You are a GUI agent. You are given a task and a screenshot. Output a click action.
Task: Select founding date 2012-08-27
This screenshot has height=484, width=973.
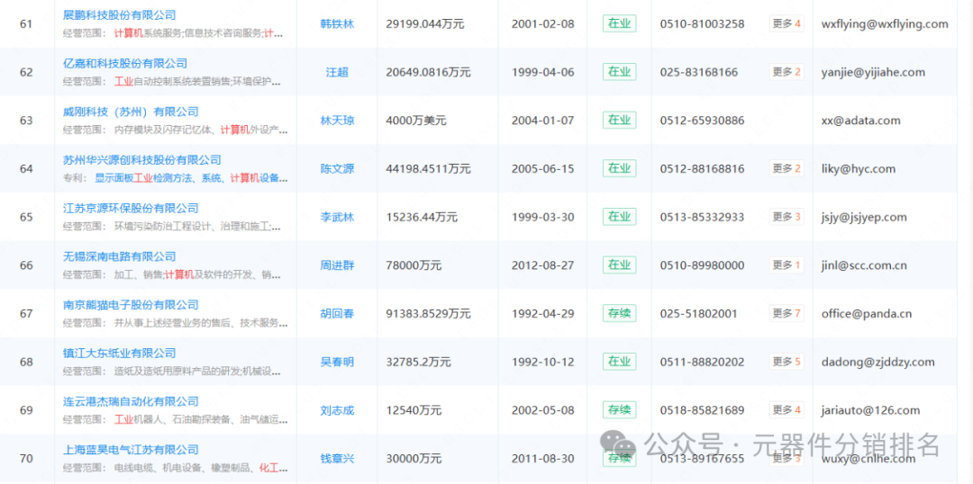(543, 266)
